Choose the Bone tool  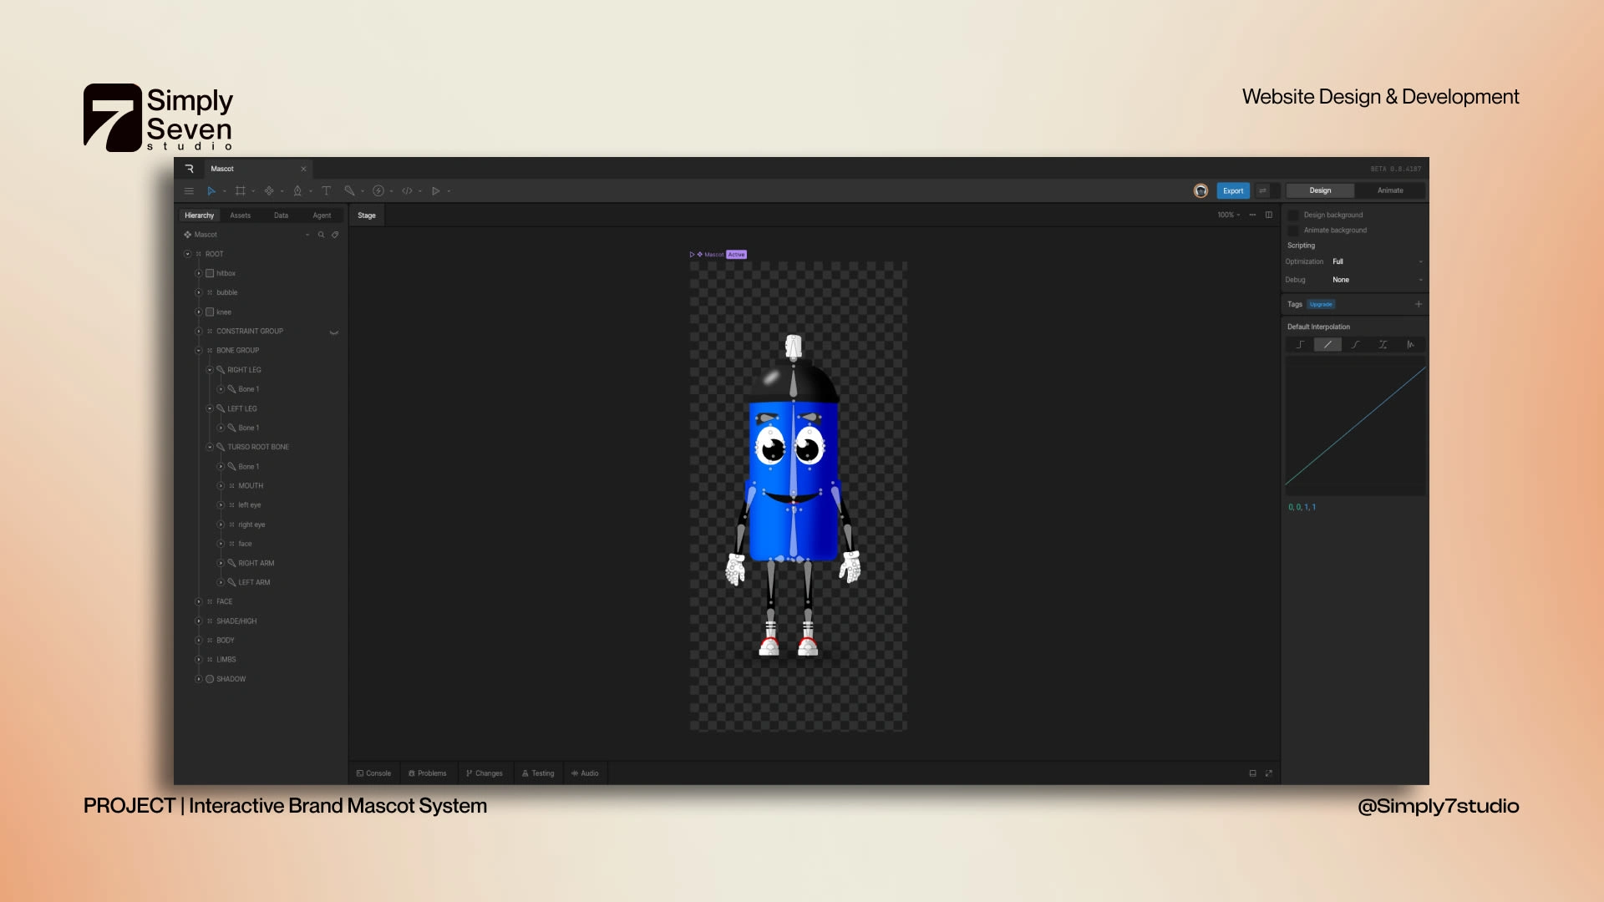(349, 191)
